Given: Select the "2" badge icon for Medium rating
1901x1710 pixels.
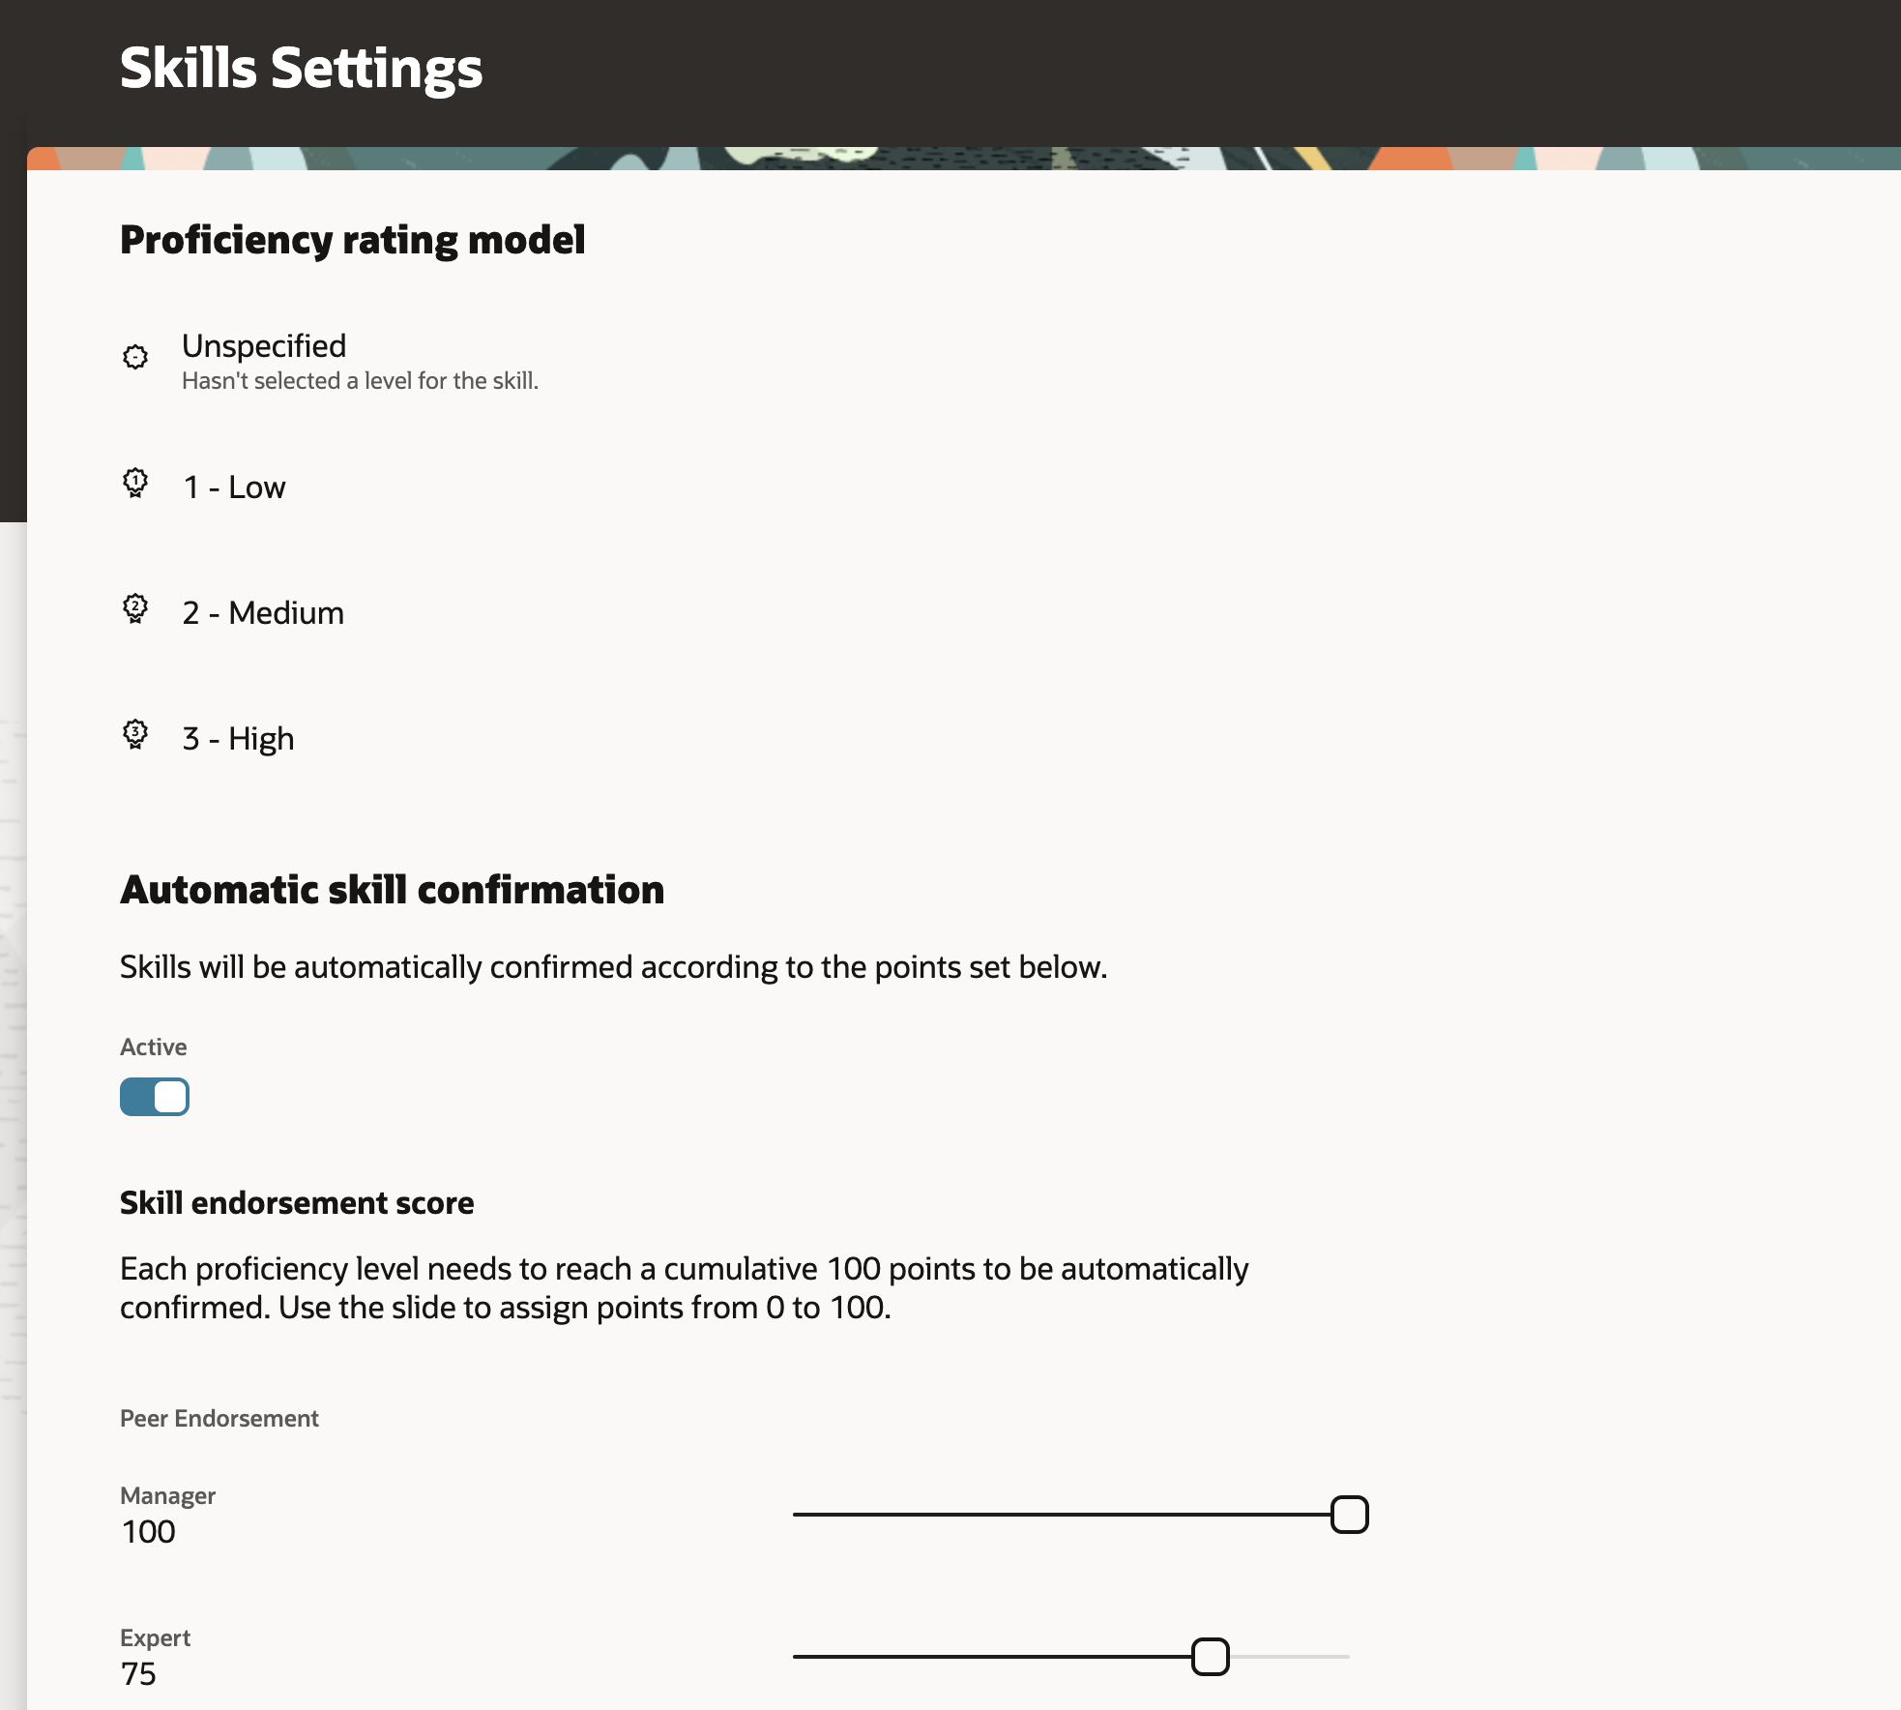Looking at the screenshot, I should tap(134, 609).
